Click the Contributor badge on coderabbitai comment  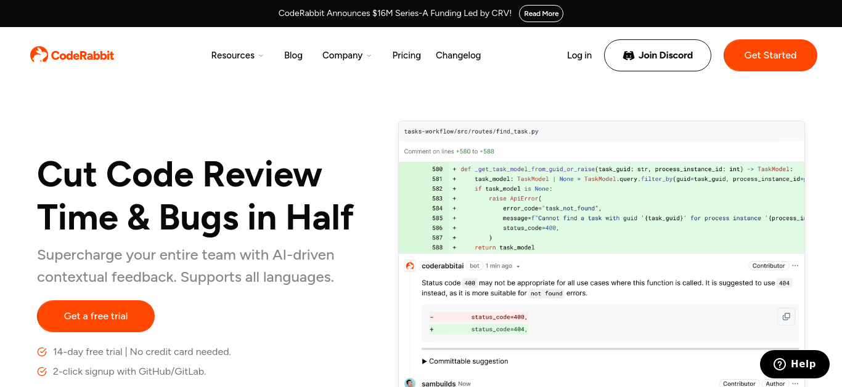pos(769,266)
